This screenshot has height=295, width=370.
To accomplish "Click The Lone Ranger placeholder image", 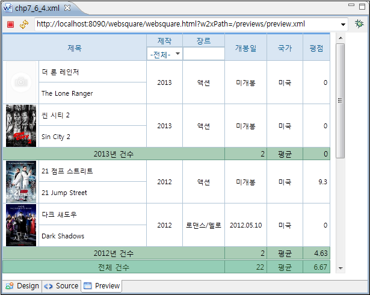I will [20, 82].
